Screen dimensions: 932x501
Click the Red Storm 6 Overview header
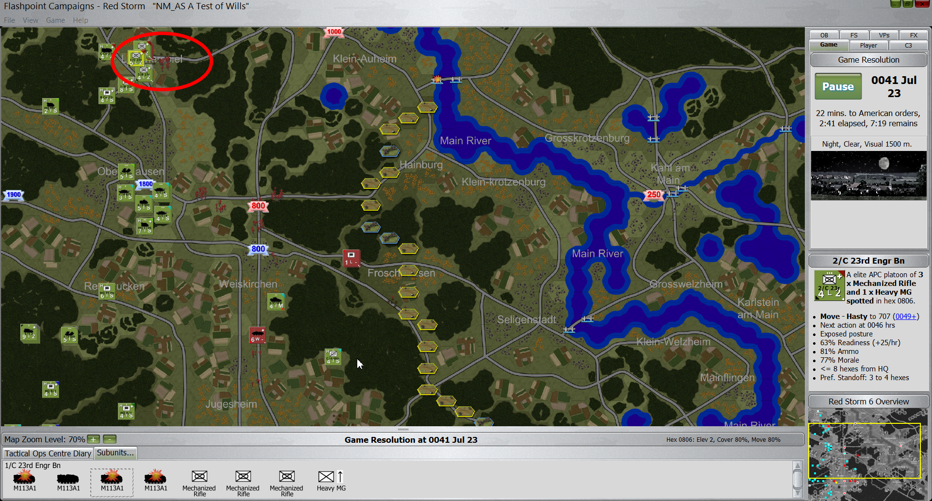[868, 401]
